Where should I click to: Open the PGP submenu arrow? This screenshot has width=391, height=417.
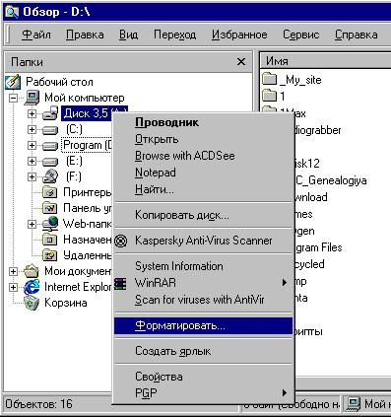(x=285, y=393)
